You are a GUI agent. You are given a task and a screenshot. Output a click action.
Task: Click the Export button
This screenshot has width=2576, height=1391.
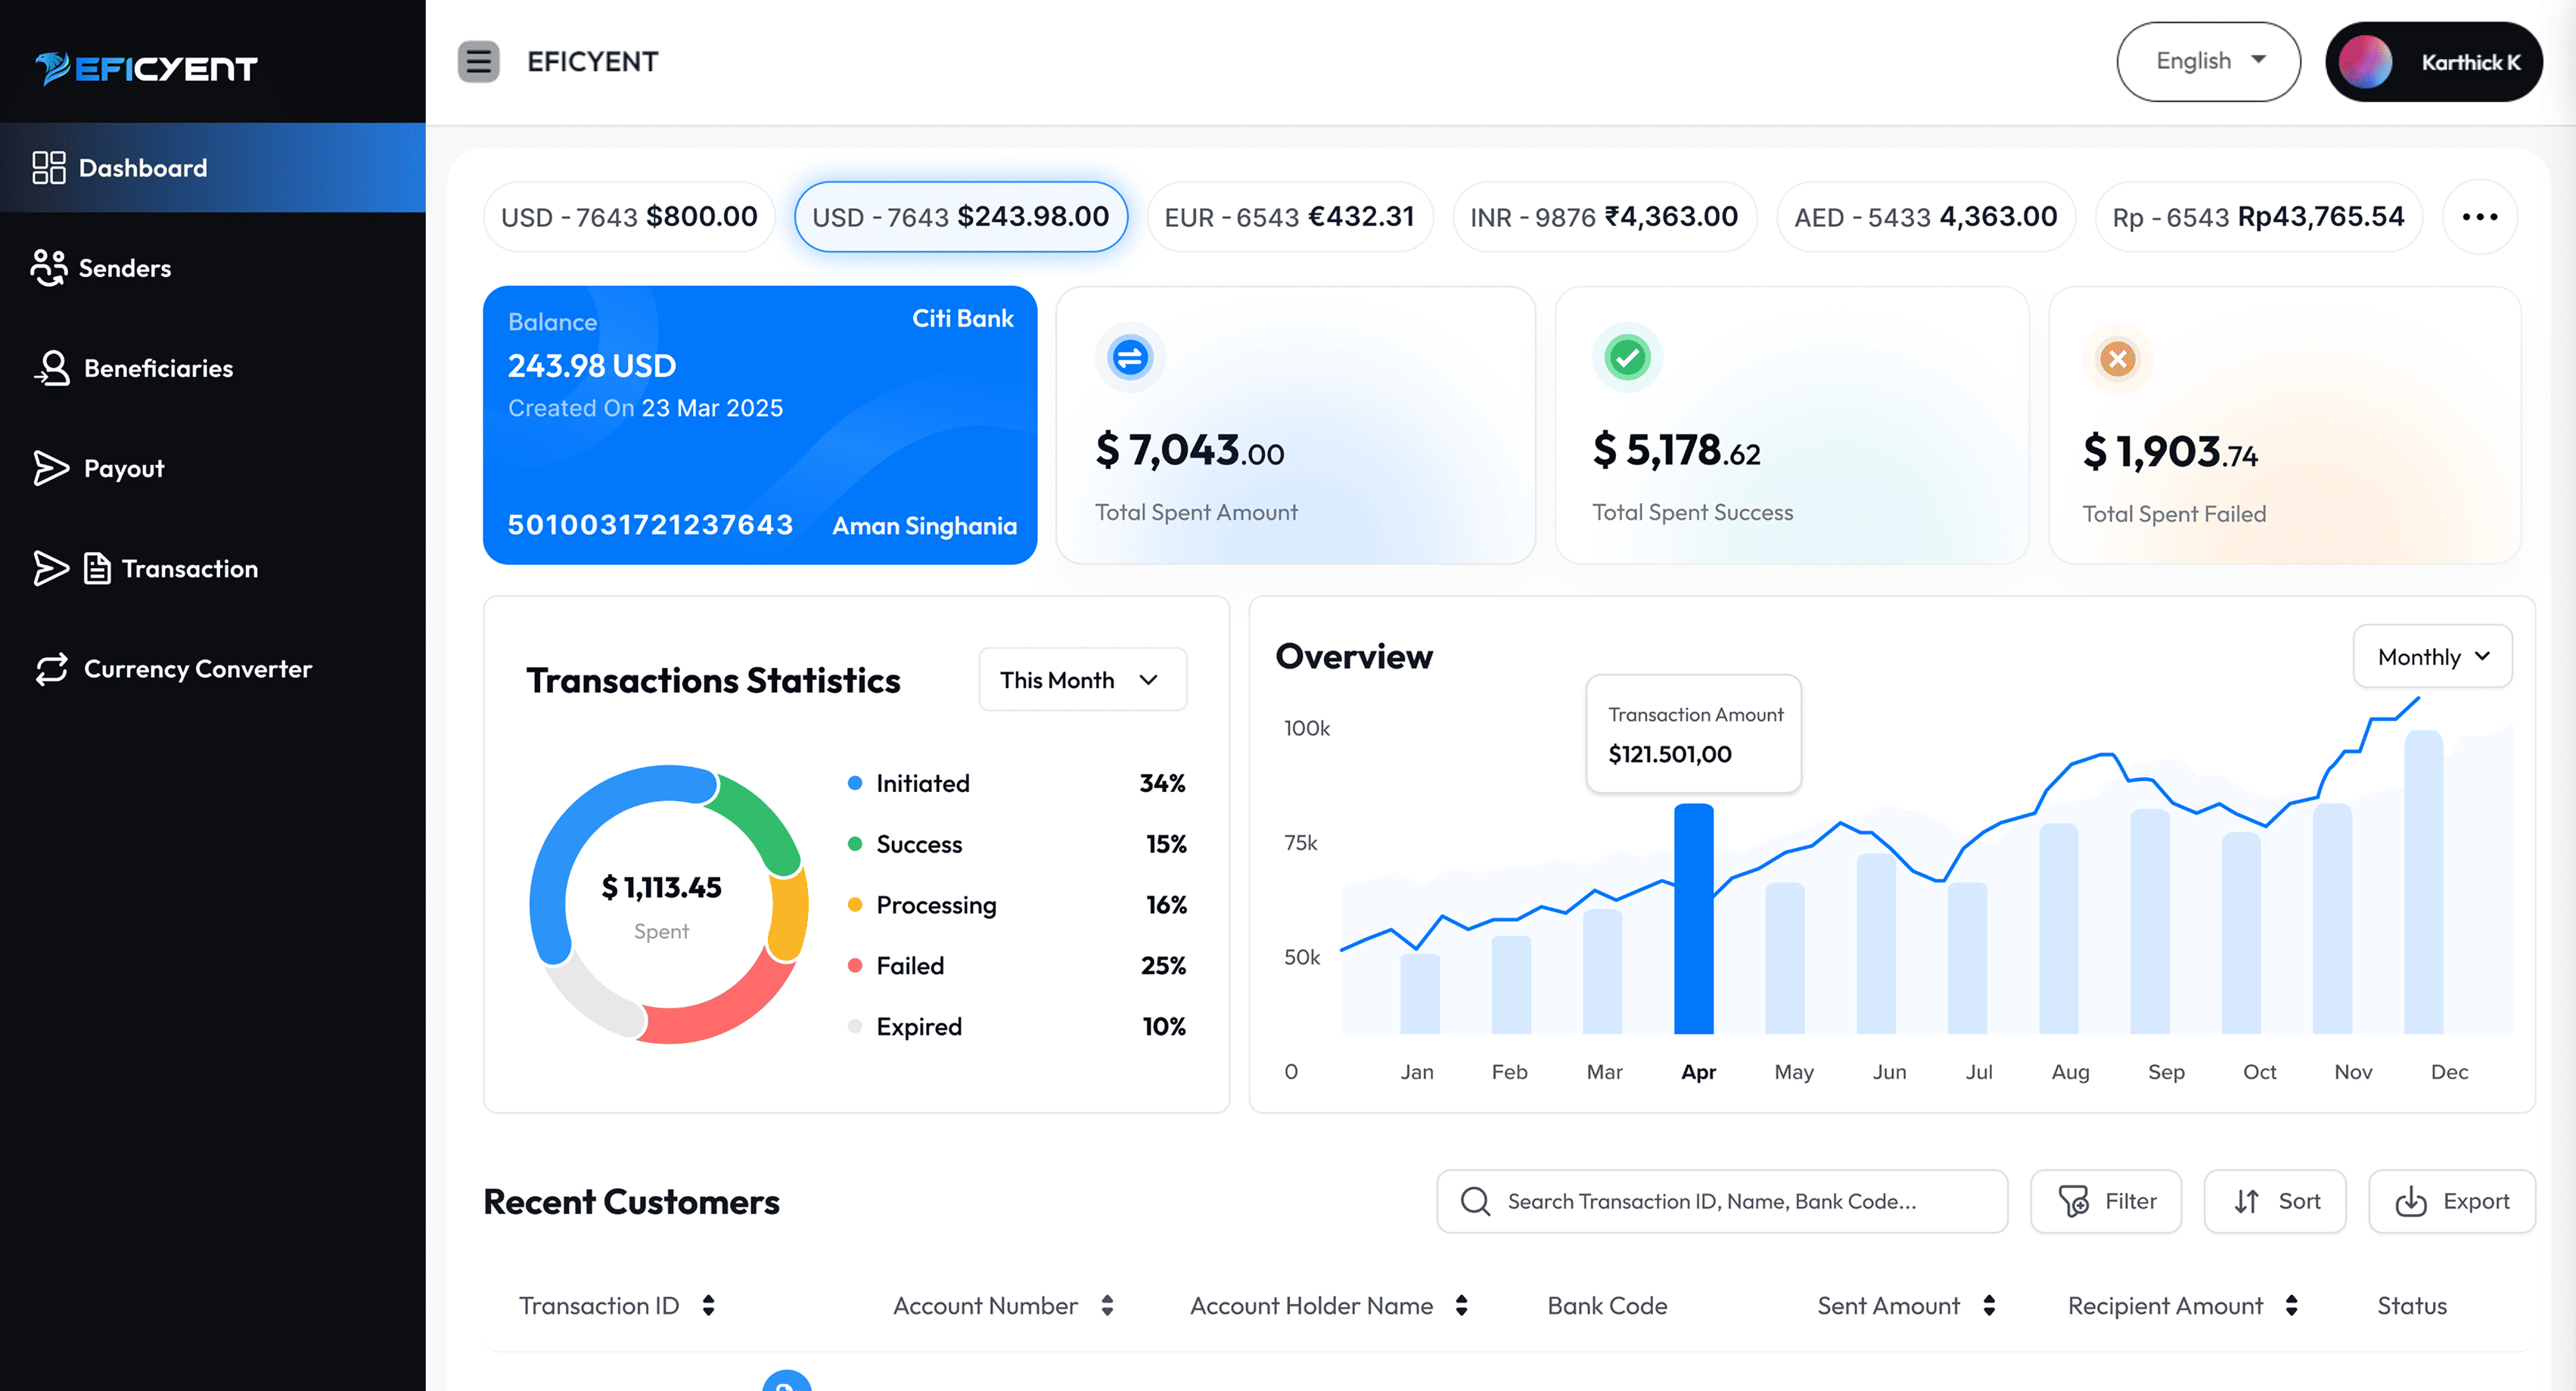(2451, 1201)
